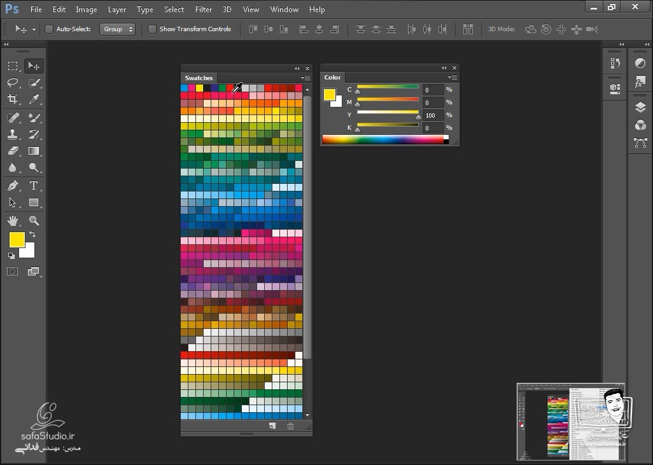Select the Rectangular Marquee tool
Image resolution: width=653 pixels, height=465 pixels.
click(x=13, y=66)
